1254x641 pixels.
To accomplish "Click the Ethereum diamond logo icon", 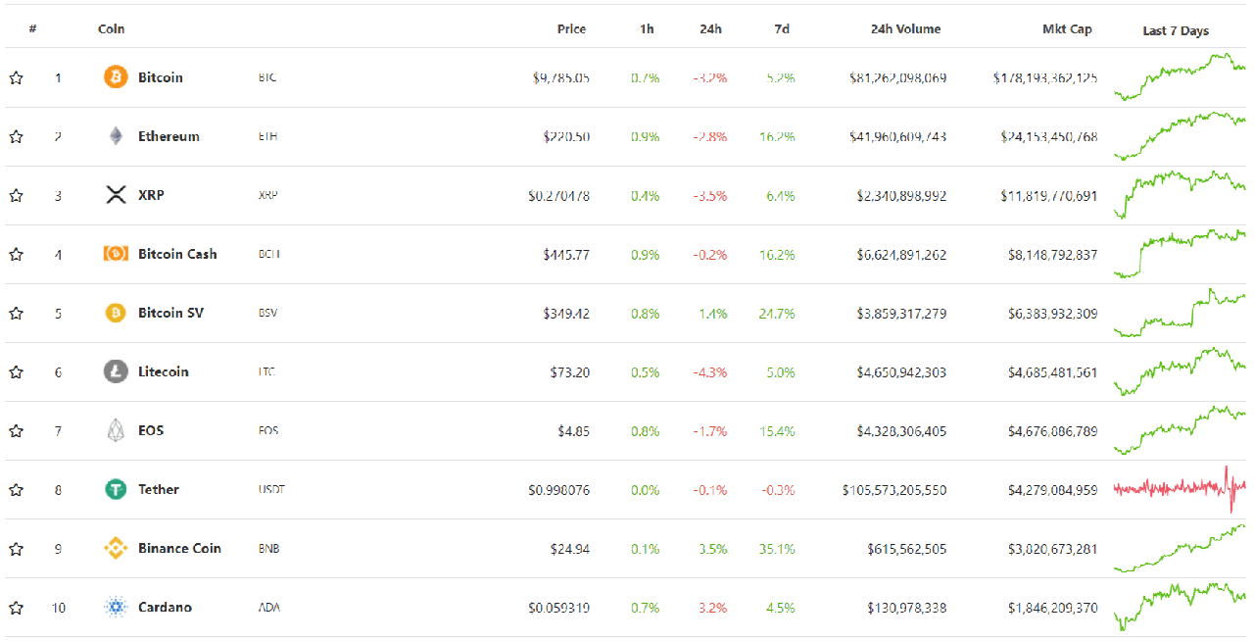I will click(116, 136).
